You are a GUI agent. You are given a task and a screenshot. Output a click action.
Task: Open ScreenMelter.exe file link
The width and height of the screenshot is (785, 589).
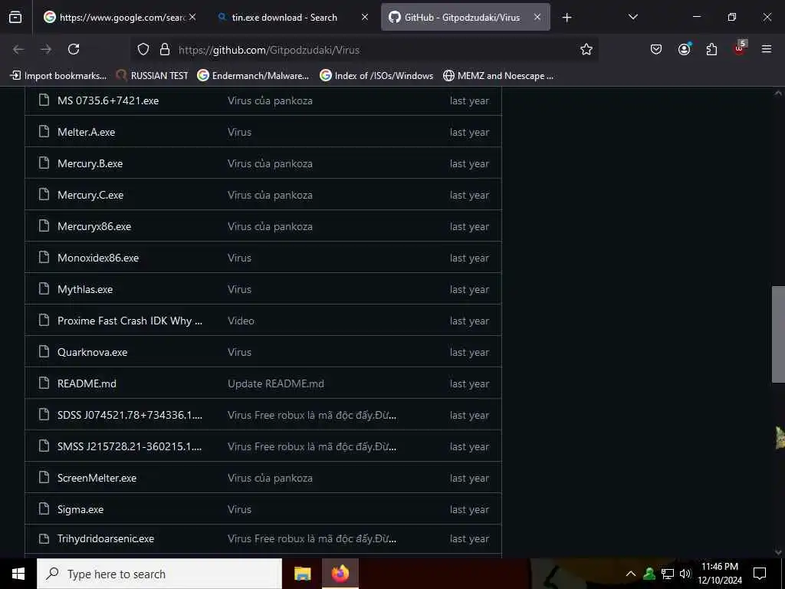click(97, 479)
